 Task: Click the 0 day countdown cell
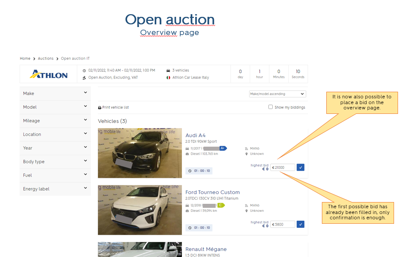[240, 74]
